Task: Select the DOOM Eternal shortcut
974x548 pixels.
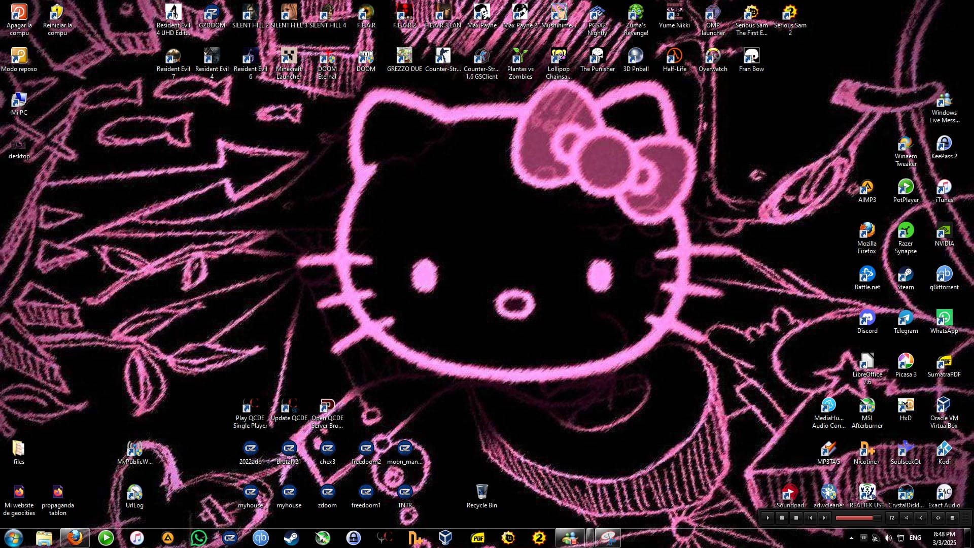Action: pos(327,63)
